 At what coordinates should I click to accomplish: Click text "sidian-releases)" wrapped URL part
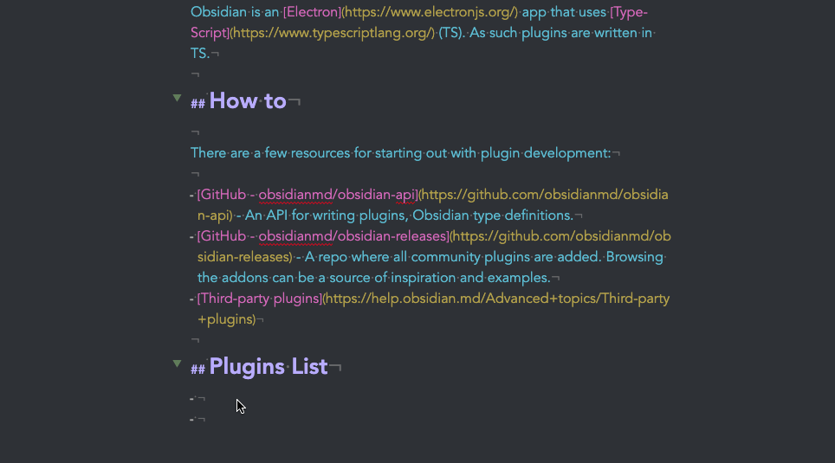pos(245,257)
